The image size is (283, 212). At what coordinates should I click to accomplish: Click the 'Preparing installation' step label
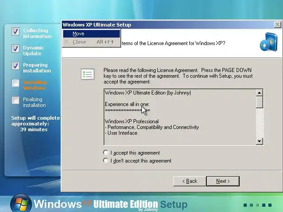(37, 68)
